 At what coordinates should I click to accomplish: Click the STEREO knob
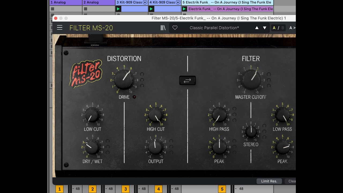(x=251, y=131)
